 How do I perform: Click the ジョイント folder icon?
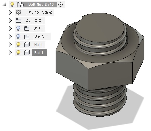tap(27, 37)
